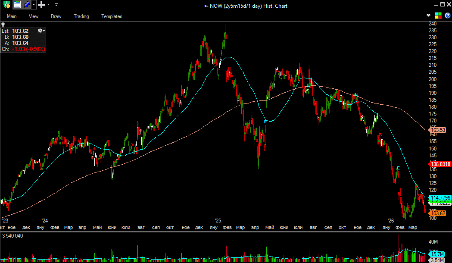Collapse the ribbon using the double chevron
The image size is (452, 263).
429,16
